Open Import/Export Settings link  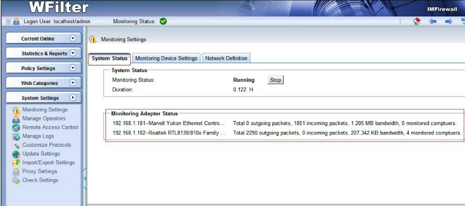click(49, 163)
